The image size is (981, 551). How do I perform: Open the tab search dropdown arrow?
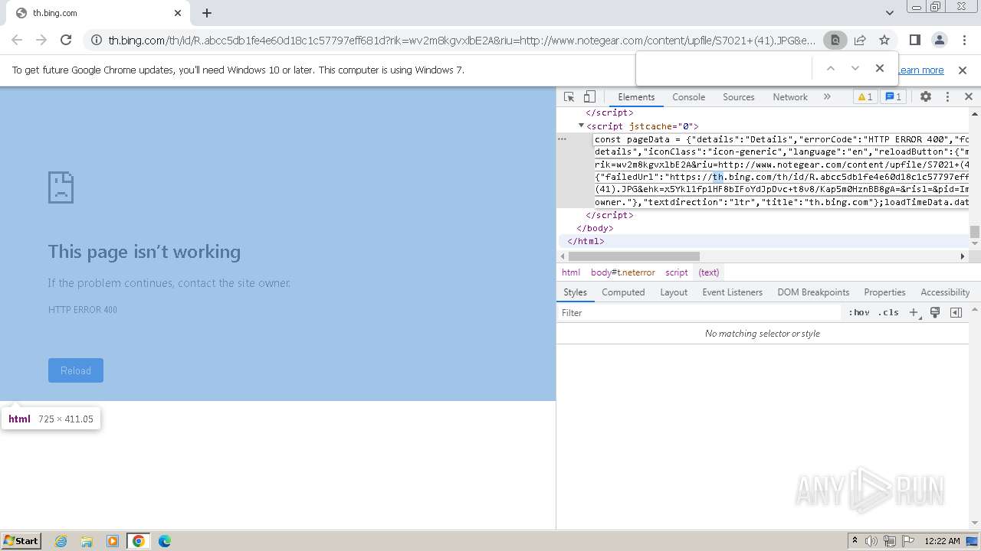(889, 13)
